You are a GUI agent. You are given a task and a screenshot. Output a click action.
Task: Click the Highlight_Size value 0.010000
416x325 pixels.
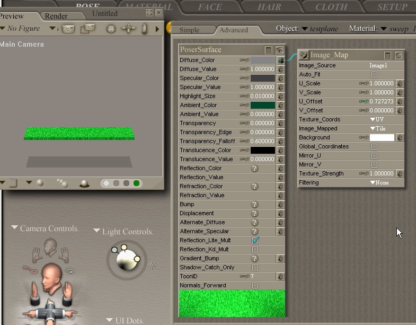tap(262, 96)
